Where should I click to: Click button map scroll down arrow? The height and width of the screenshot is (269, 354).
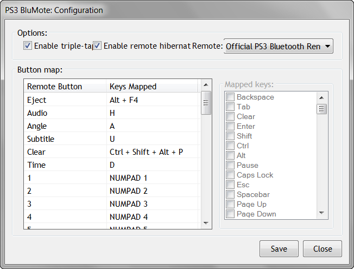(206, 223)
